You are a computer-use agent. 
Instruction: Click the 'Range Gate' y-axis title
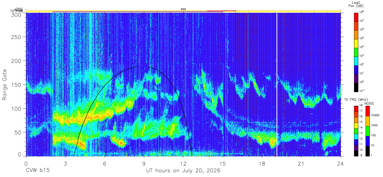coord(5,85)
